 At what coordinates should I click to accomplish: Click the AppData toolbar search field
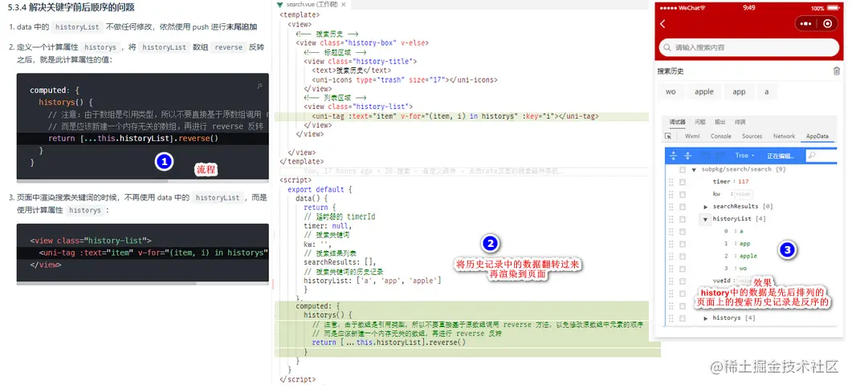pos(821,156)
